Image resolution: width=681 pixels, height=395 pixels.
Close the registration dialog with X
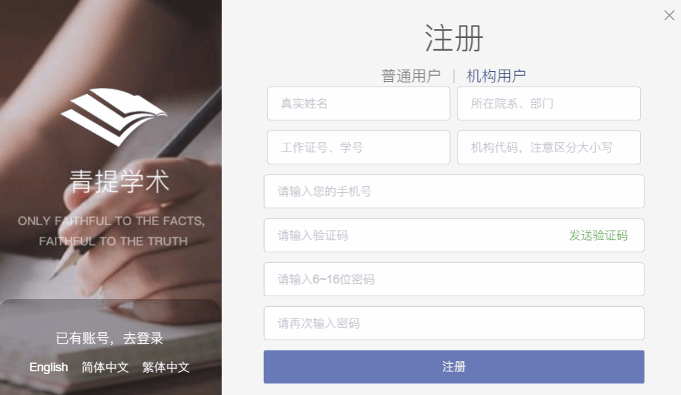[669, 16]
